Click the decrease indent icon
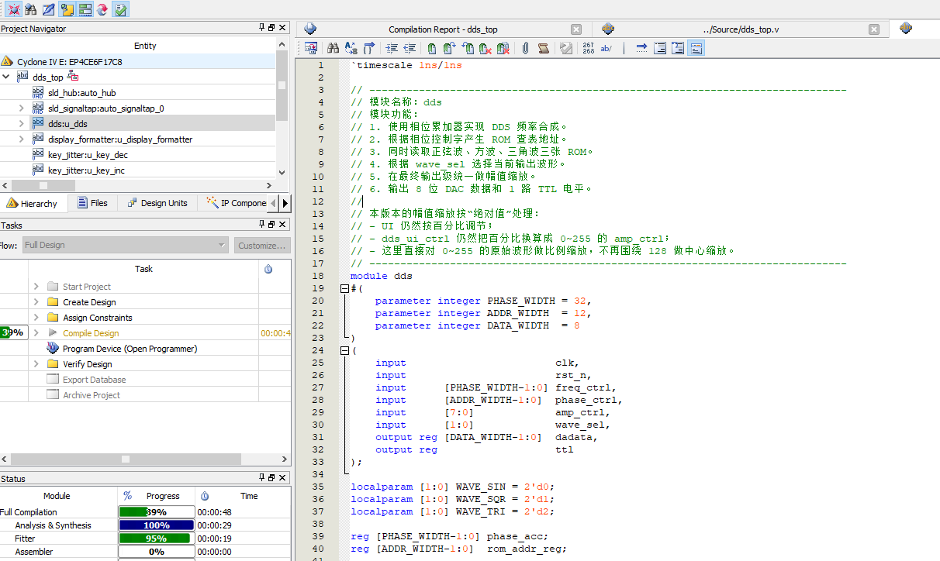 pyautogui.click(x=410, y=48)
